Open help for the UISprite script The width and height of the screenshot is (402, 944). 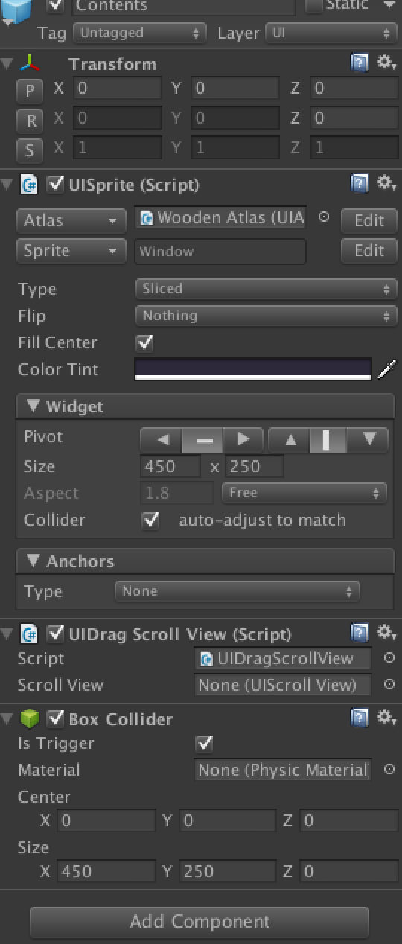point(360,184)
